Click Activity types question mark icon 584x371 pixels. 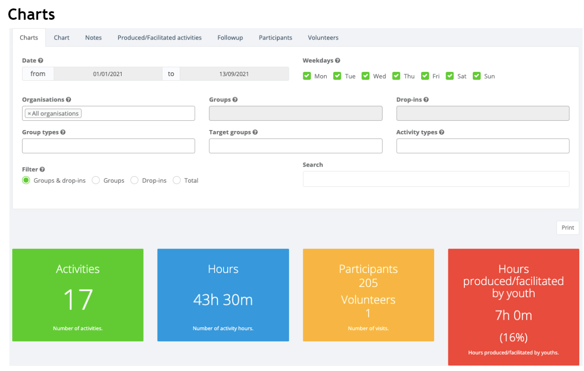click(442, 132)
